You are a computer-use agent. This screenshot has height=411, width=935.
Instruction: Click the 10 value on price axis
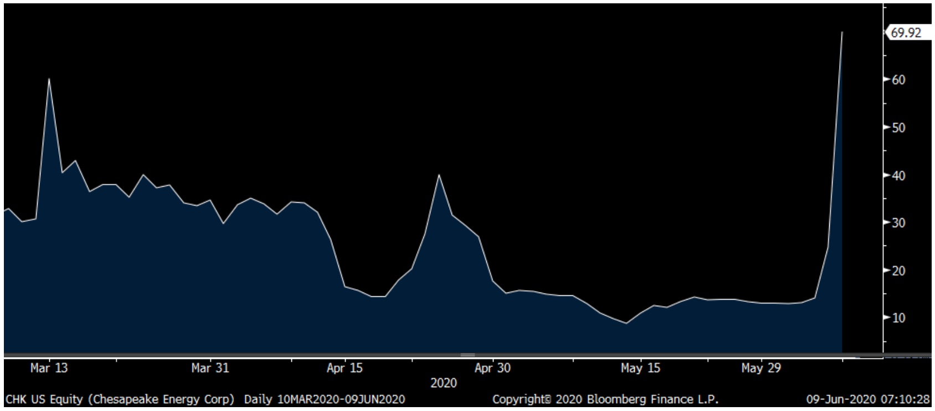click(x=898, y=318)
